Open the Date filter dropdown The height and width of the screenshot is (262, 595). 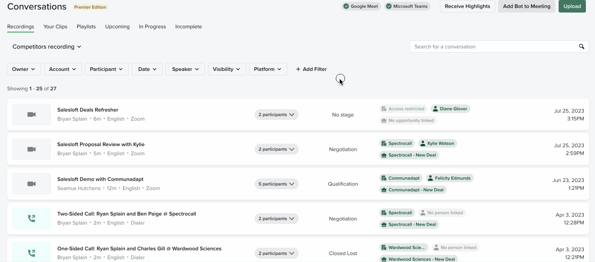(147, 69)
